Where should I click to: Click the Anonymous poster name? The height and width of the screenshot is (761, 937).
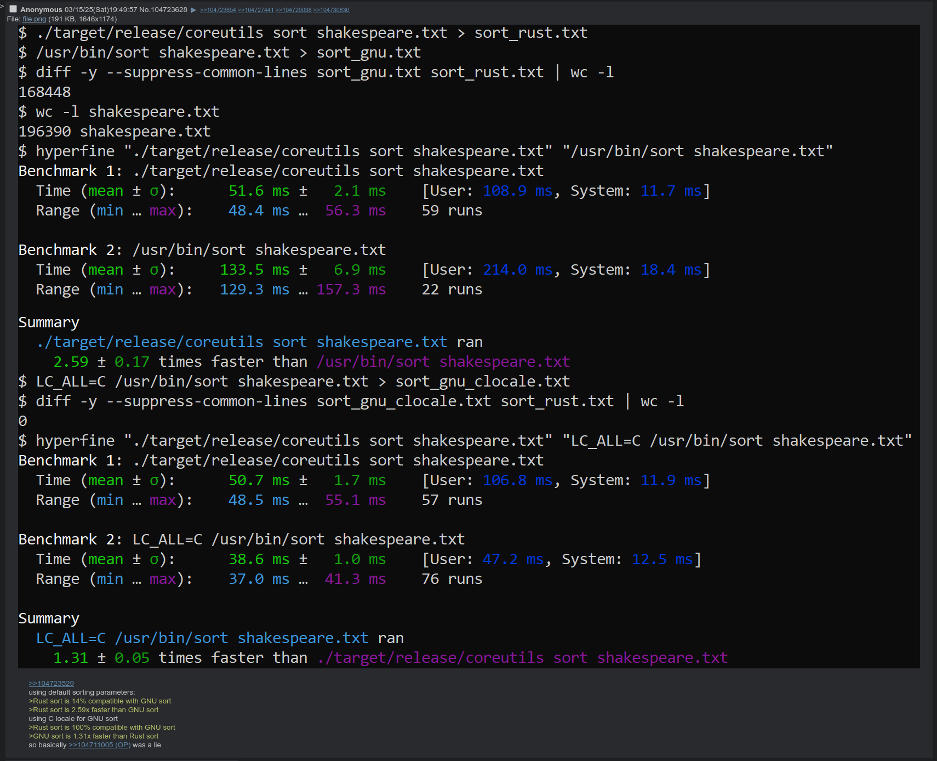pos(41,10)
